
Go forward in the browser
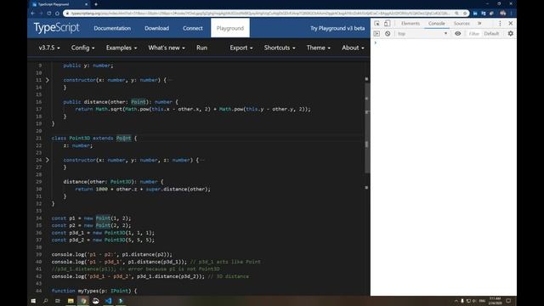tap(41, 14)
